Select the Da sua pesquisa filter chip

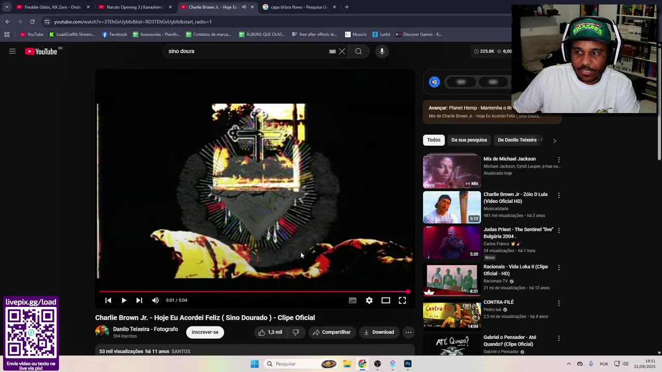(469, 140)
